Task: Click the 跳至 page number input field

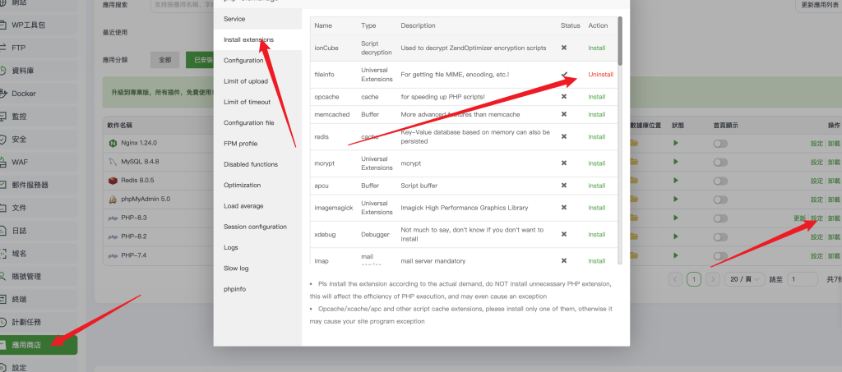Action: 802,279
